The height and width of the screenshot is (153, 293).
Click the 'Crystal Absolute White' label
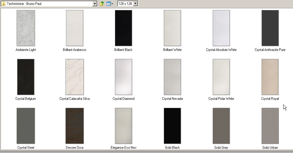pos(221,50)
